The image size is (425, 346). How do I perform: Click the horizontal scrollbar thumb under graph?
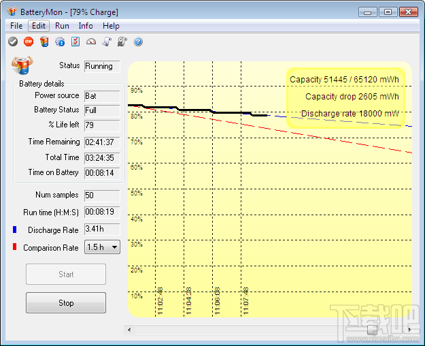coord(372,330)
